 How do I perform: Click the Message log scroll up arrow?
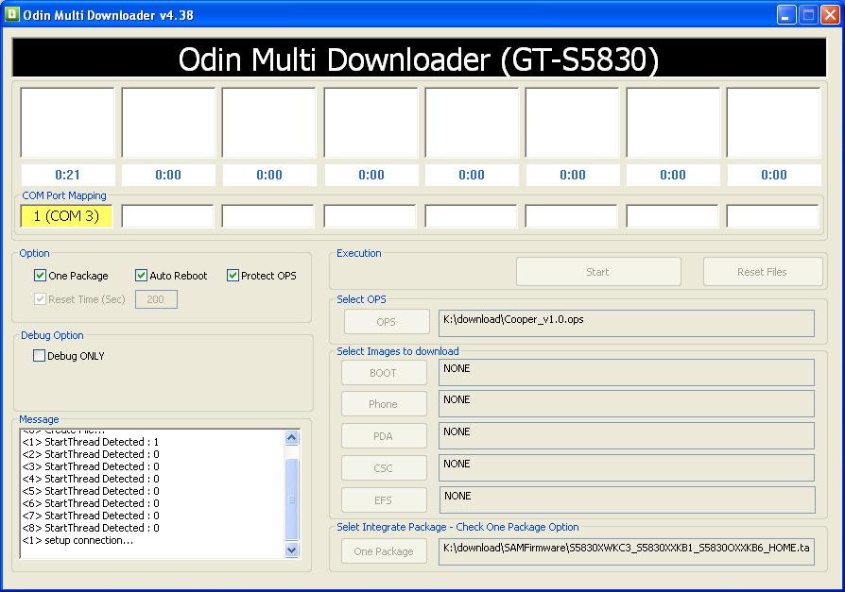(x=291, y=437)
